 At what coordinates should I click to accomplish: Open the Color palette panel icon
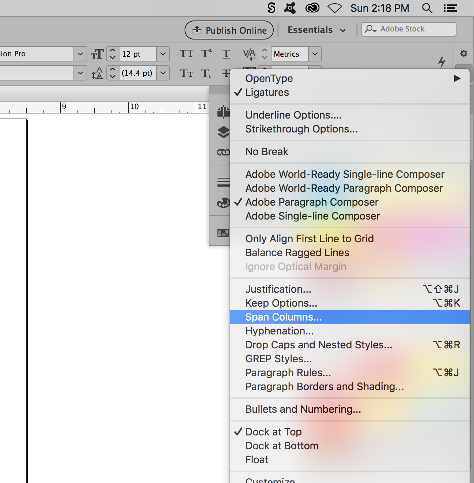coord(223,202)
